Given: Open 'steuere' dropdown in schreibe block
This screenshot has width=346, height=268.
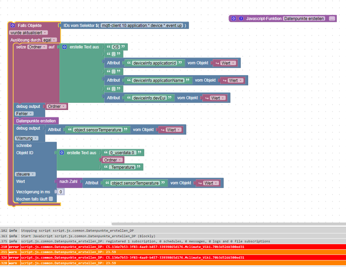Looking at the screenshot, I should tap(25, 174).
